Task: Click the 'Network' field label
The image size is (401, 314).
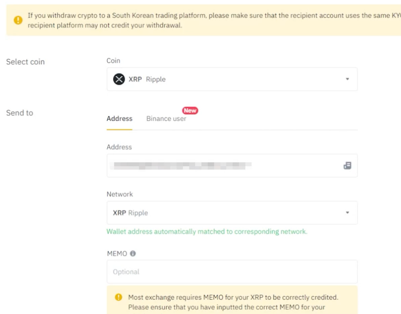Action: pyautogui.click(x=120, y=194)
